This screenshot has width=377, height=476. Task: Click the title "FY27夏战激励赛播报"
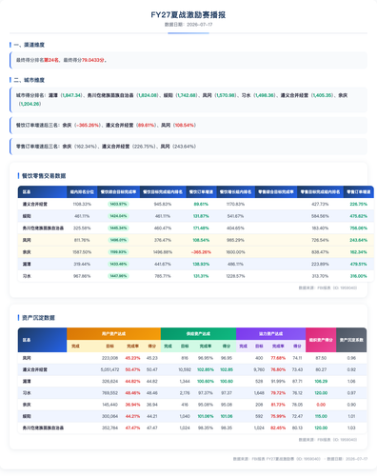[188, 14]
